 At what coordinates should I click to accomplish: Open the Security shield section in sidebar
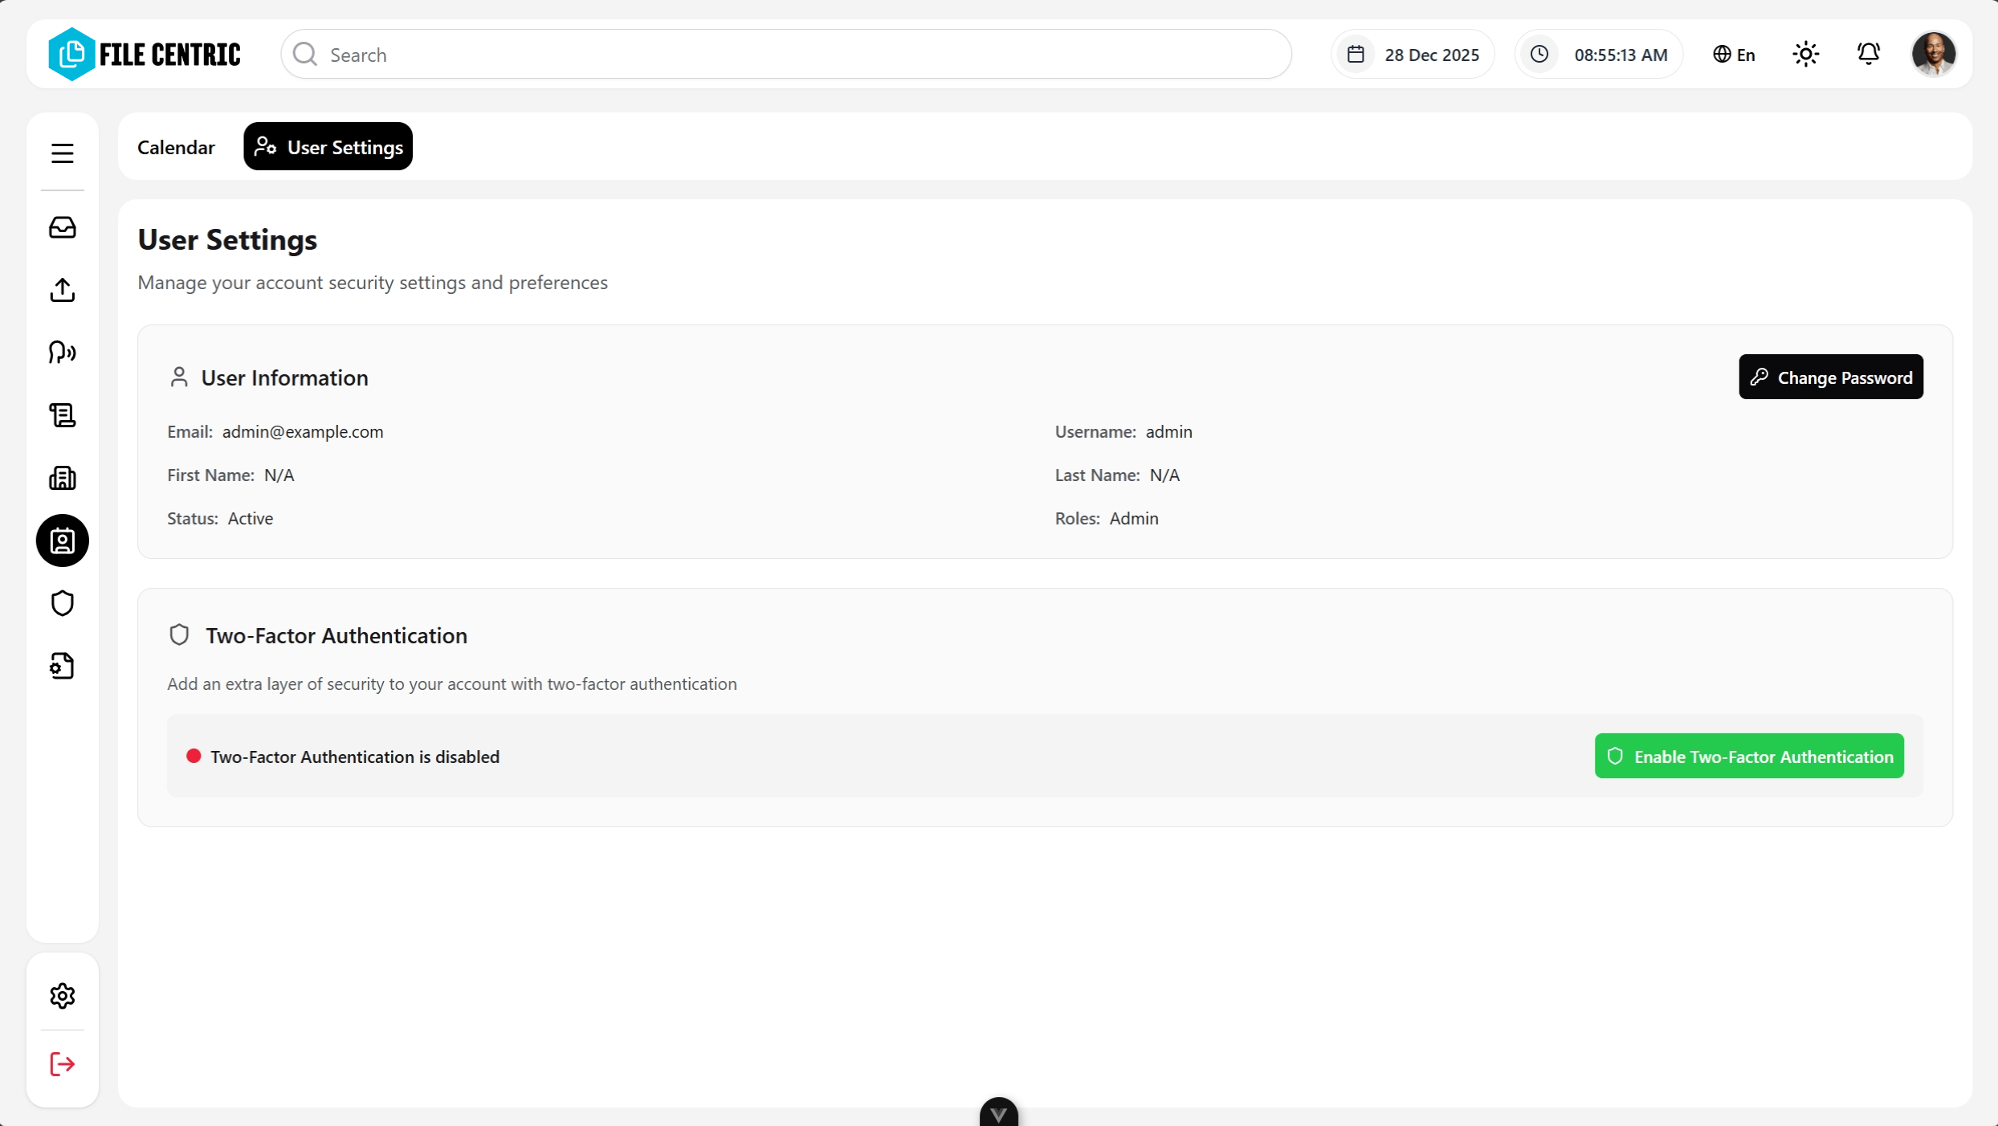point(62,603)
